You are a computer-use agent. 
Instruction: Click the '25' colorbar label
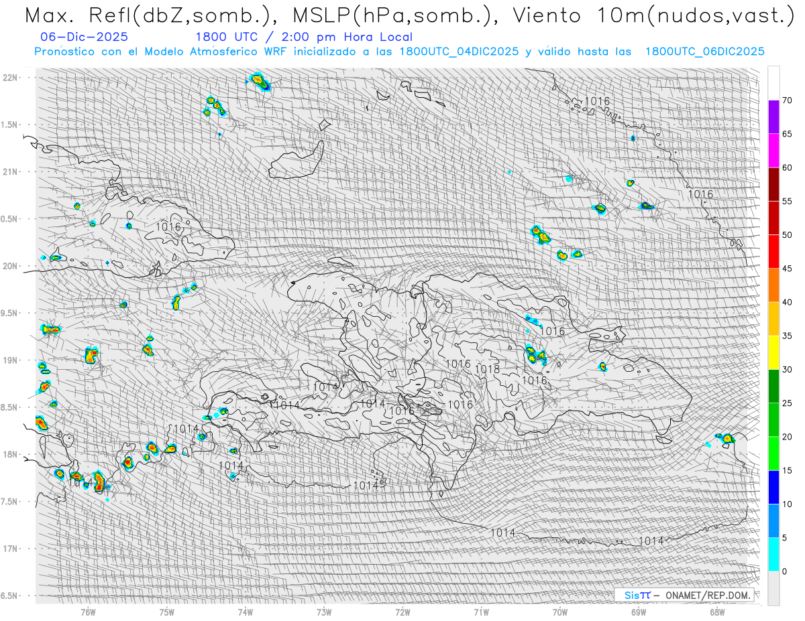pos(787,403)
